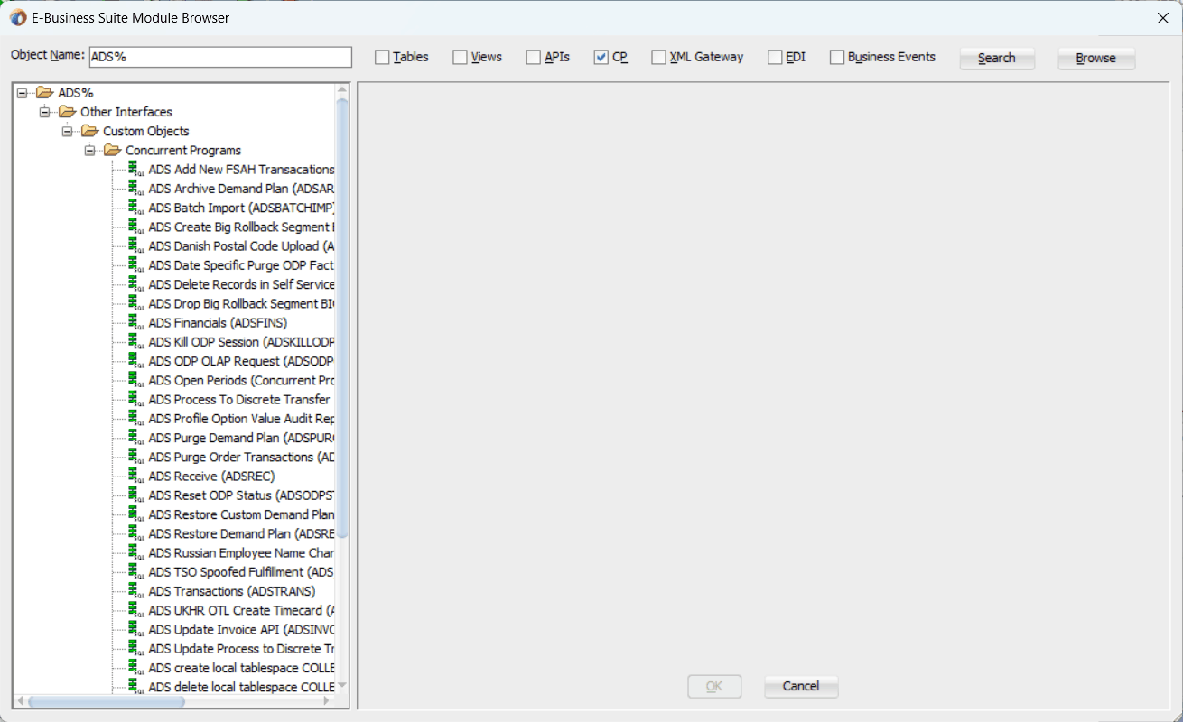
Task: Click the tree scroll-down arrow
Action: click(x=342, y=687)
